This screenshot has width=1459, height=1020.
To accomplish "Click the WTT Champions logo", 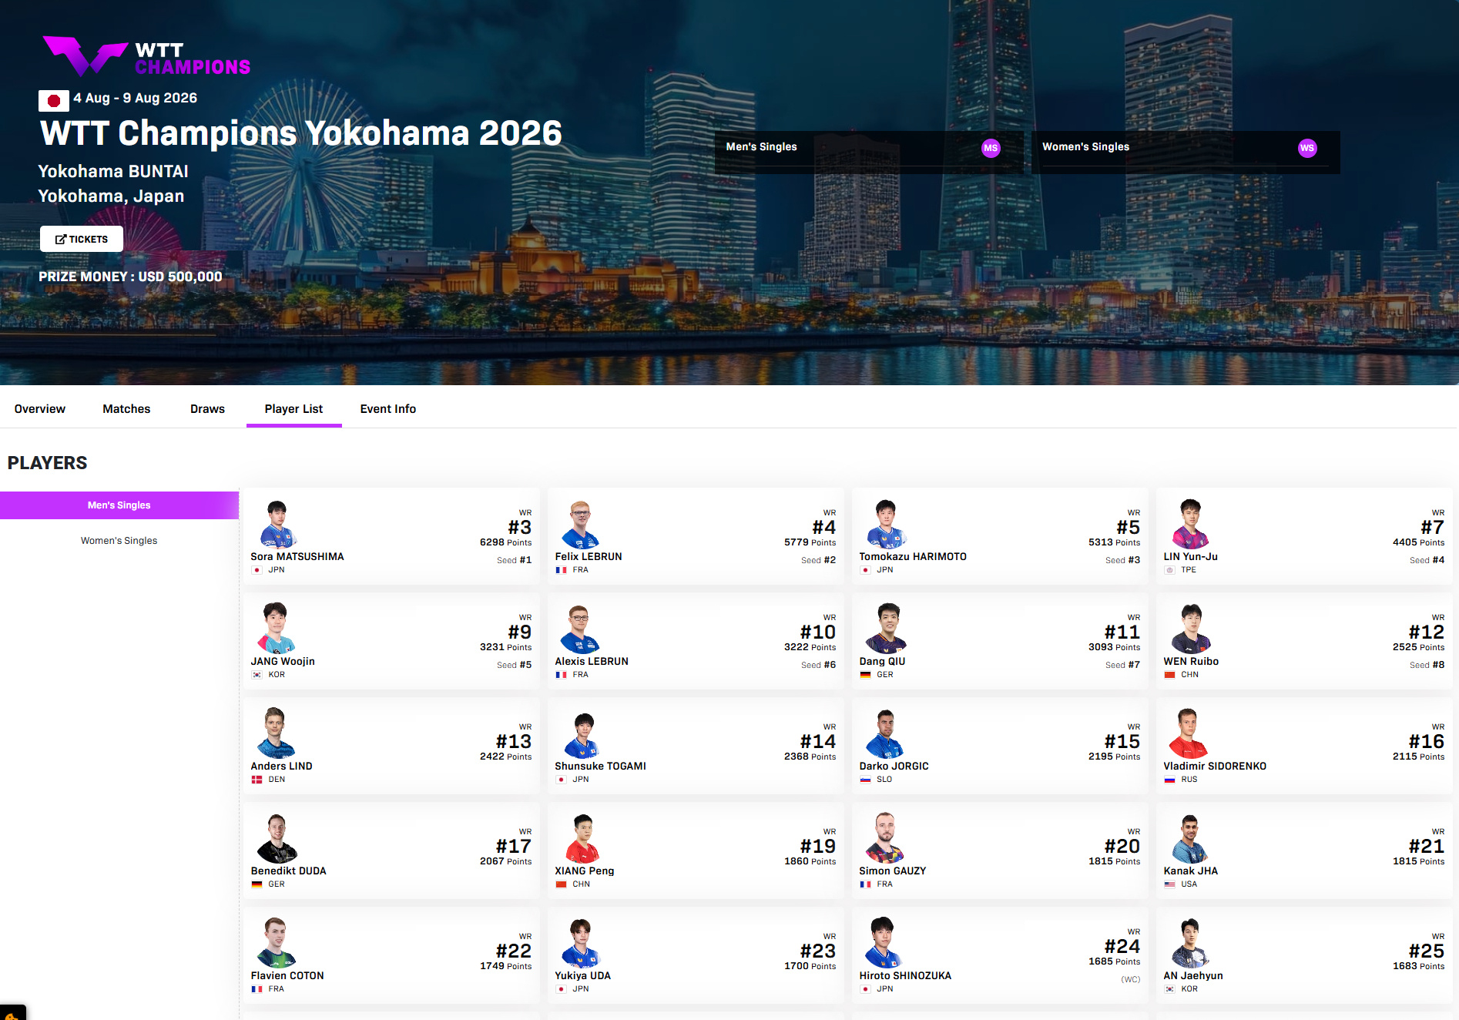I will [146, 56].
